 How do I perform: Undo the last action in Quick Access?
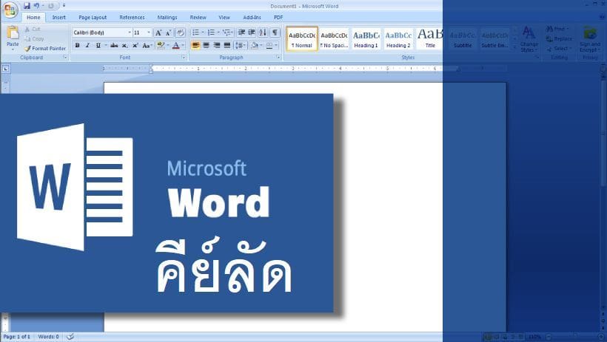pyautogui.click(x=37, y=6)
